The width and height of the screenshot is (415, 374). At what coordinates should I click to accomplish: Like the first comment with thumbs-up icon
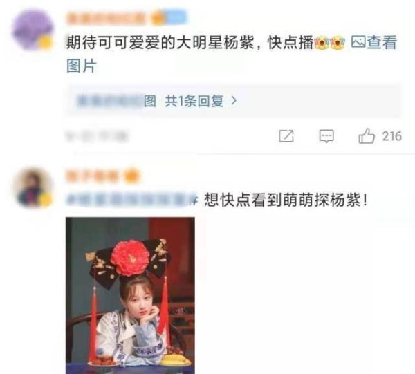pyautogui.click(x=367, y=136)
